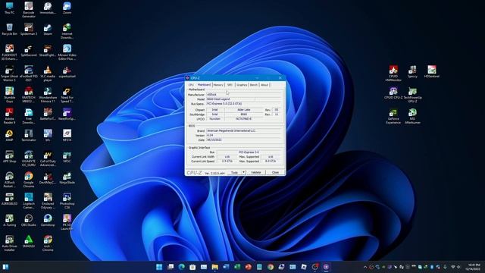Click the Tools button in CPU-Z

click(x=234, y=172)
